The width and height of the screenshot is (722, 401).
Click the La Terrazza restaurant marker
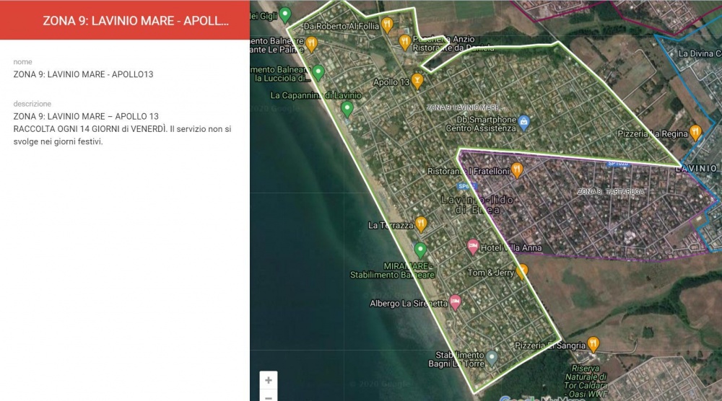(421, 224)
